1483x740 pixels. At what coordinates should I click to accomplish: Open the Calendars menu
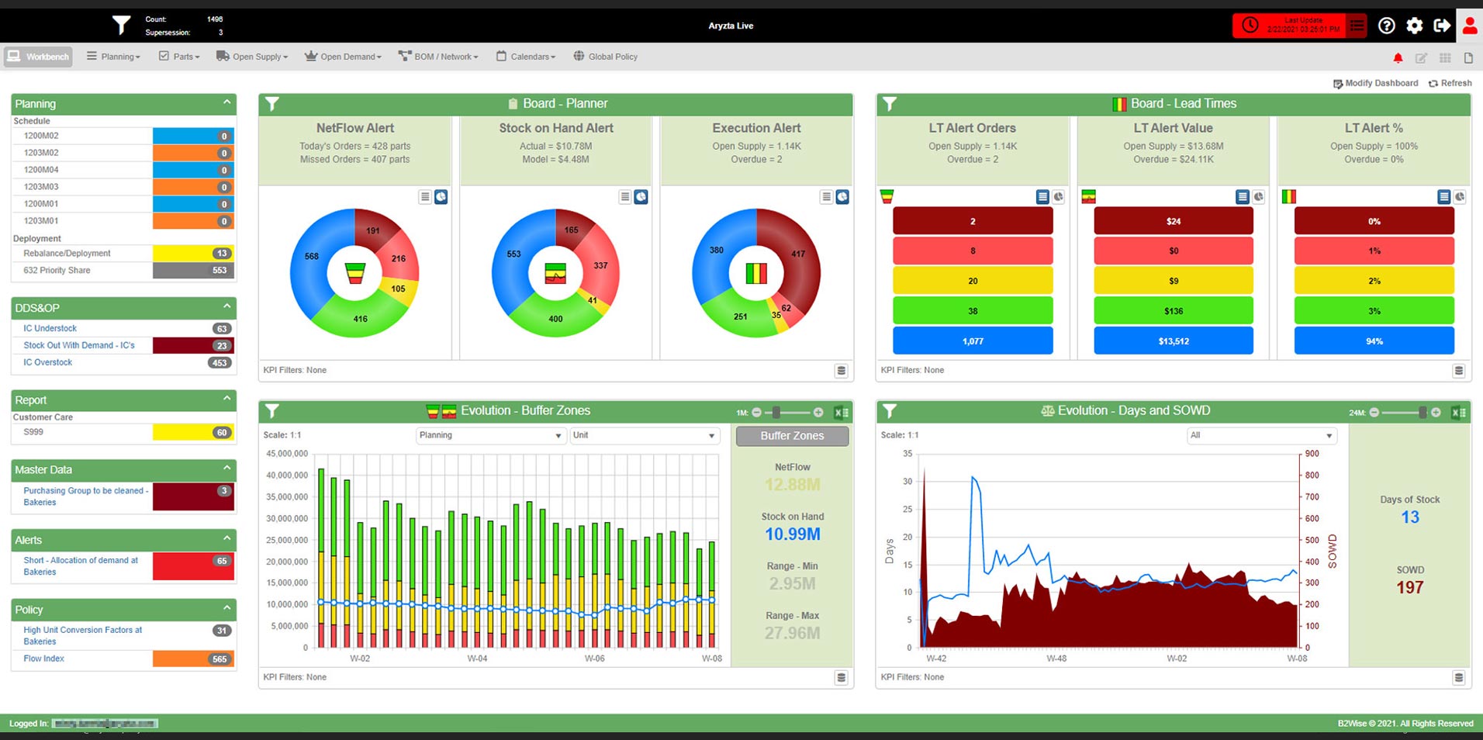(x=526, y=57)
